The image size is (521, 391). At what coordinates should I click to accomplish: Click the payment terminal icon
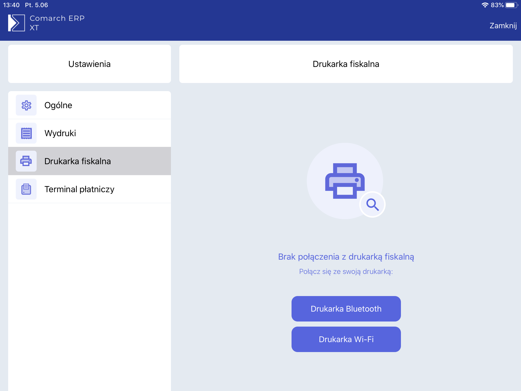[26, 189]
